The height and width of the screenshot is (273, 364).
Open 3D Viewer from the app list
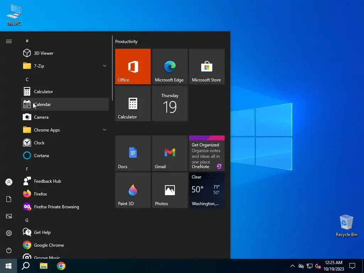coord(65,53)
